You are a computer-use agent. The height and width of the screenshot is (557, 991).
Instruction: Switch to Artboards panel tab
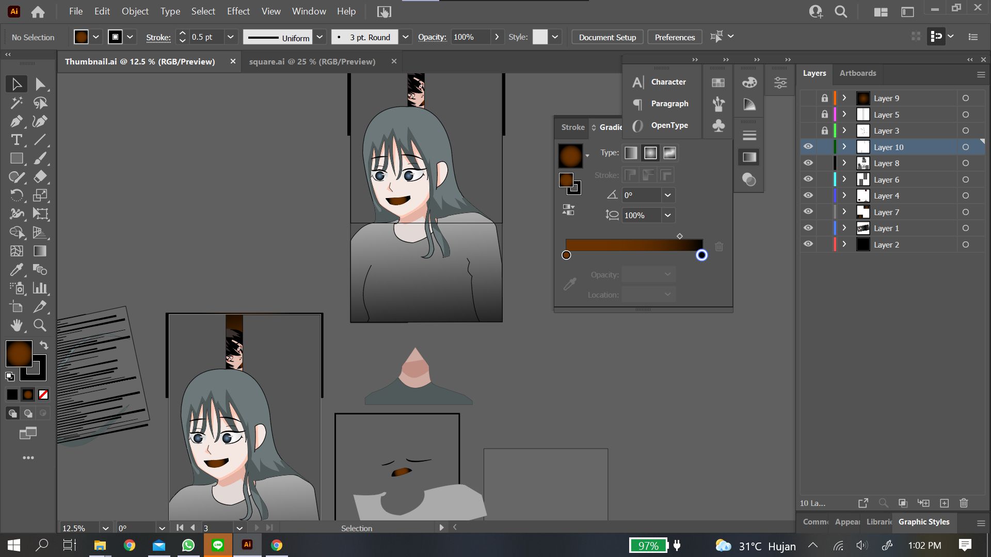click(857, 73)
